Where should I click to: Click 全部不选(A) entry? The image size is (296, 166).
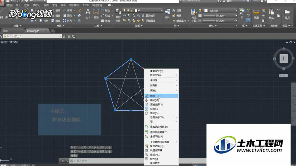tap(161, 136)
